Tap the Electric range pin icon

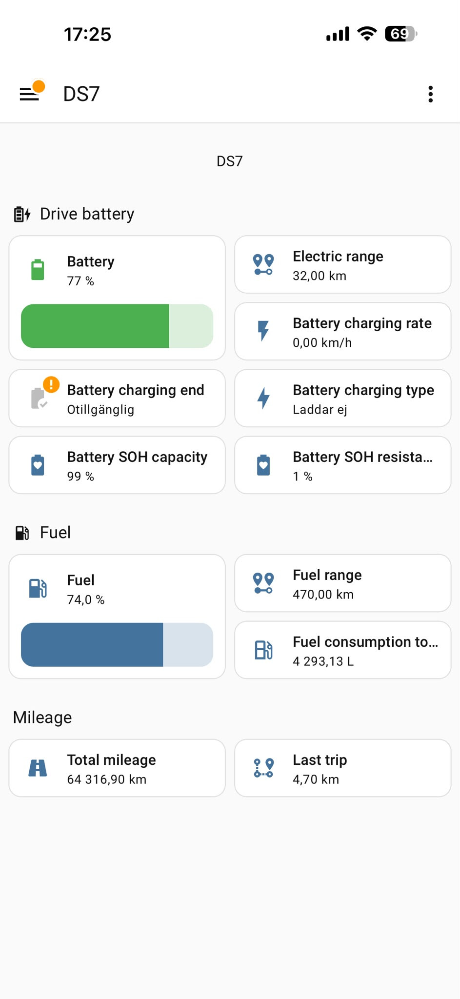coord(263,264)
